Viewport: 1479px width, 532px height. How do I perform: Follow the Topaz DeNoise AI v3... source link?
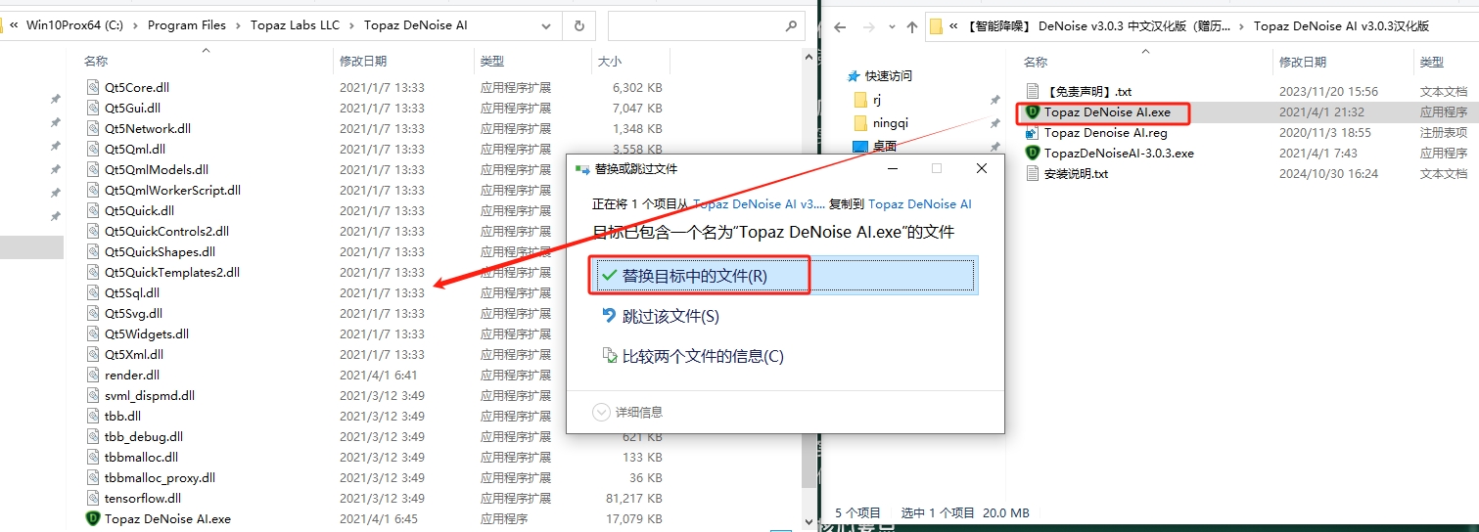759,204
